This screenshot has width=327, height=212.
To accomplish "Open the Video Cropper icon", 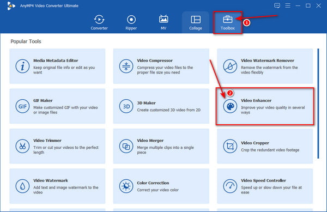I will (x=230, y=147).
